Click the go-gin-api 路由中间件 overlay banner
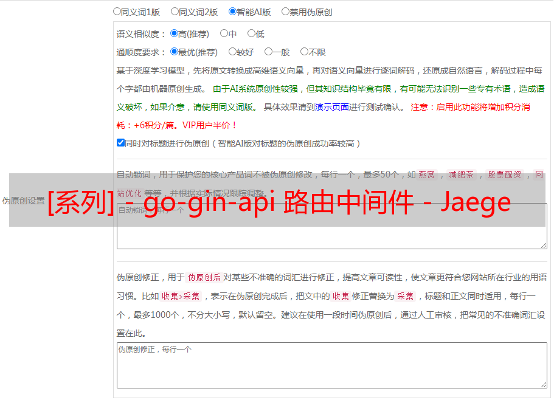The image size is (554, 400). click(x=278, y=201)
